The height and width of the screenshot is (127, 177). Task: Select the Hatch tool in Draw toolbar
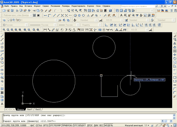click(2, 89)
